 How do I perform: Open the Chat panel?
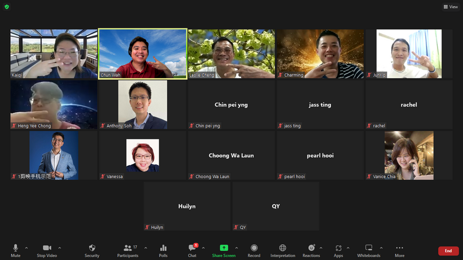coord(192,250)
